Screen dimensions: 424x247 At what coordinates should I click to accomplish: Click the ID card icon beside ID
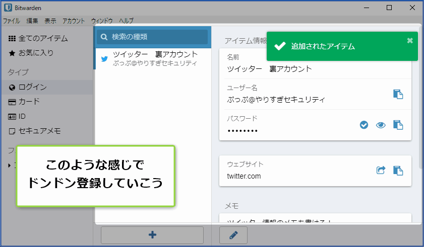coord(12,117)
